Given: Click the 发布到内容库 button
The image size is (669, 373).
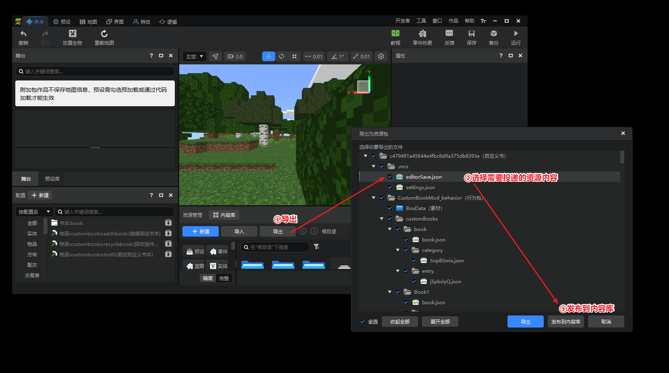Looking at the screenshot, I should pyautogui.click(x=566, y=321).
